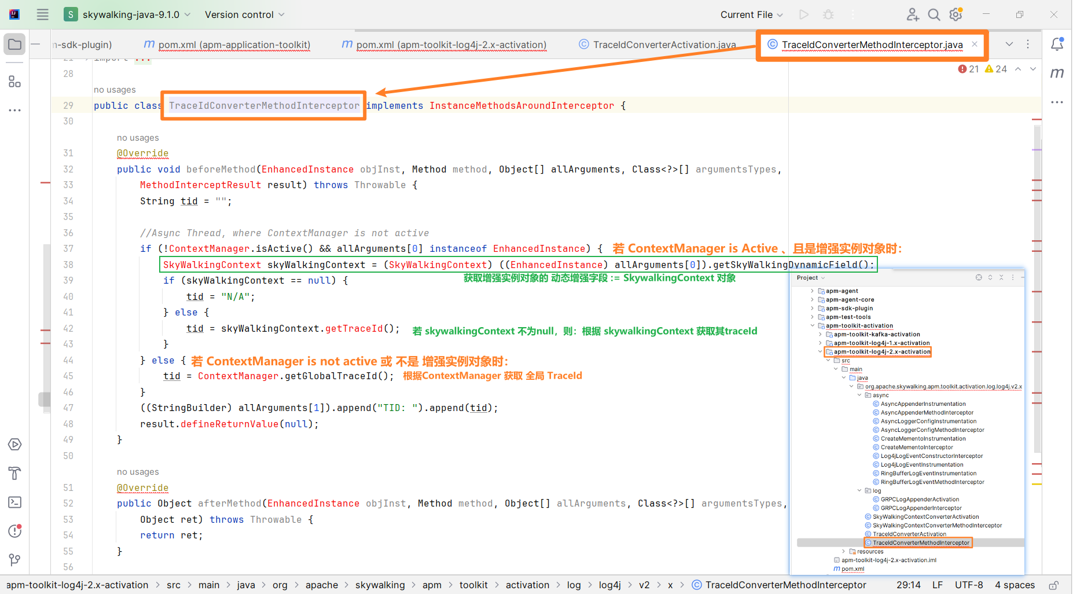The height and width of the screenshot is (594, 1073).
Task: Open the Problems tool window
Action: (x=15, y=531)
